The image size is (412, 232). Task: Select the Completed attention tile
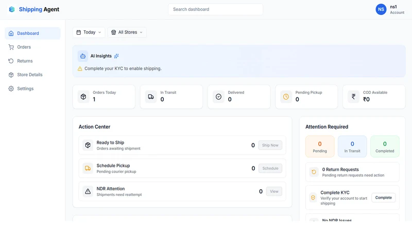[x=385, y=146]
